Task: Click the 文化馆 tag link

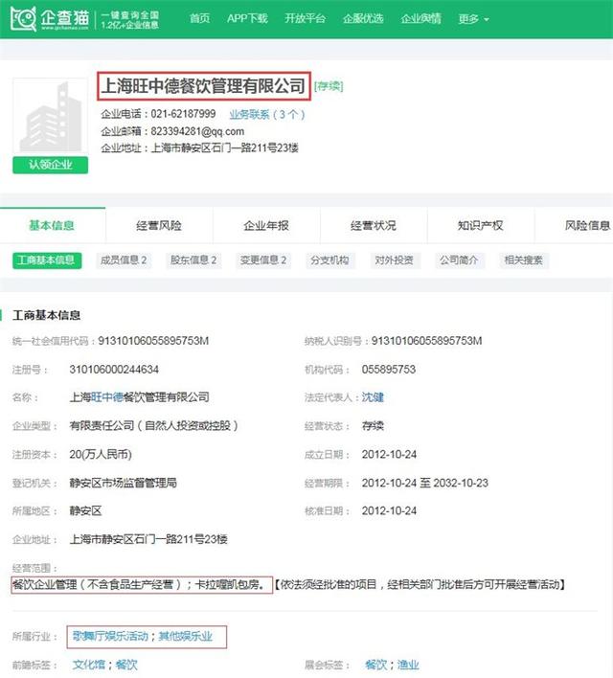Action: [x=89, y=665]
